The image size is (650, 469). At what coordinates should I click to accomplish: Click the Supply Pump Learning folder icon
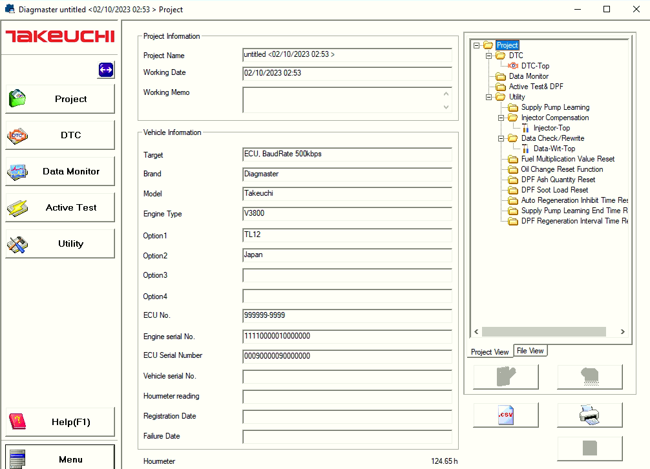click(x=513, y=107)
